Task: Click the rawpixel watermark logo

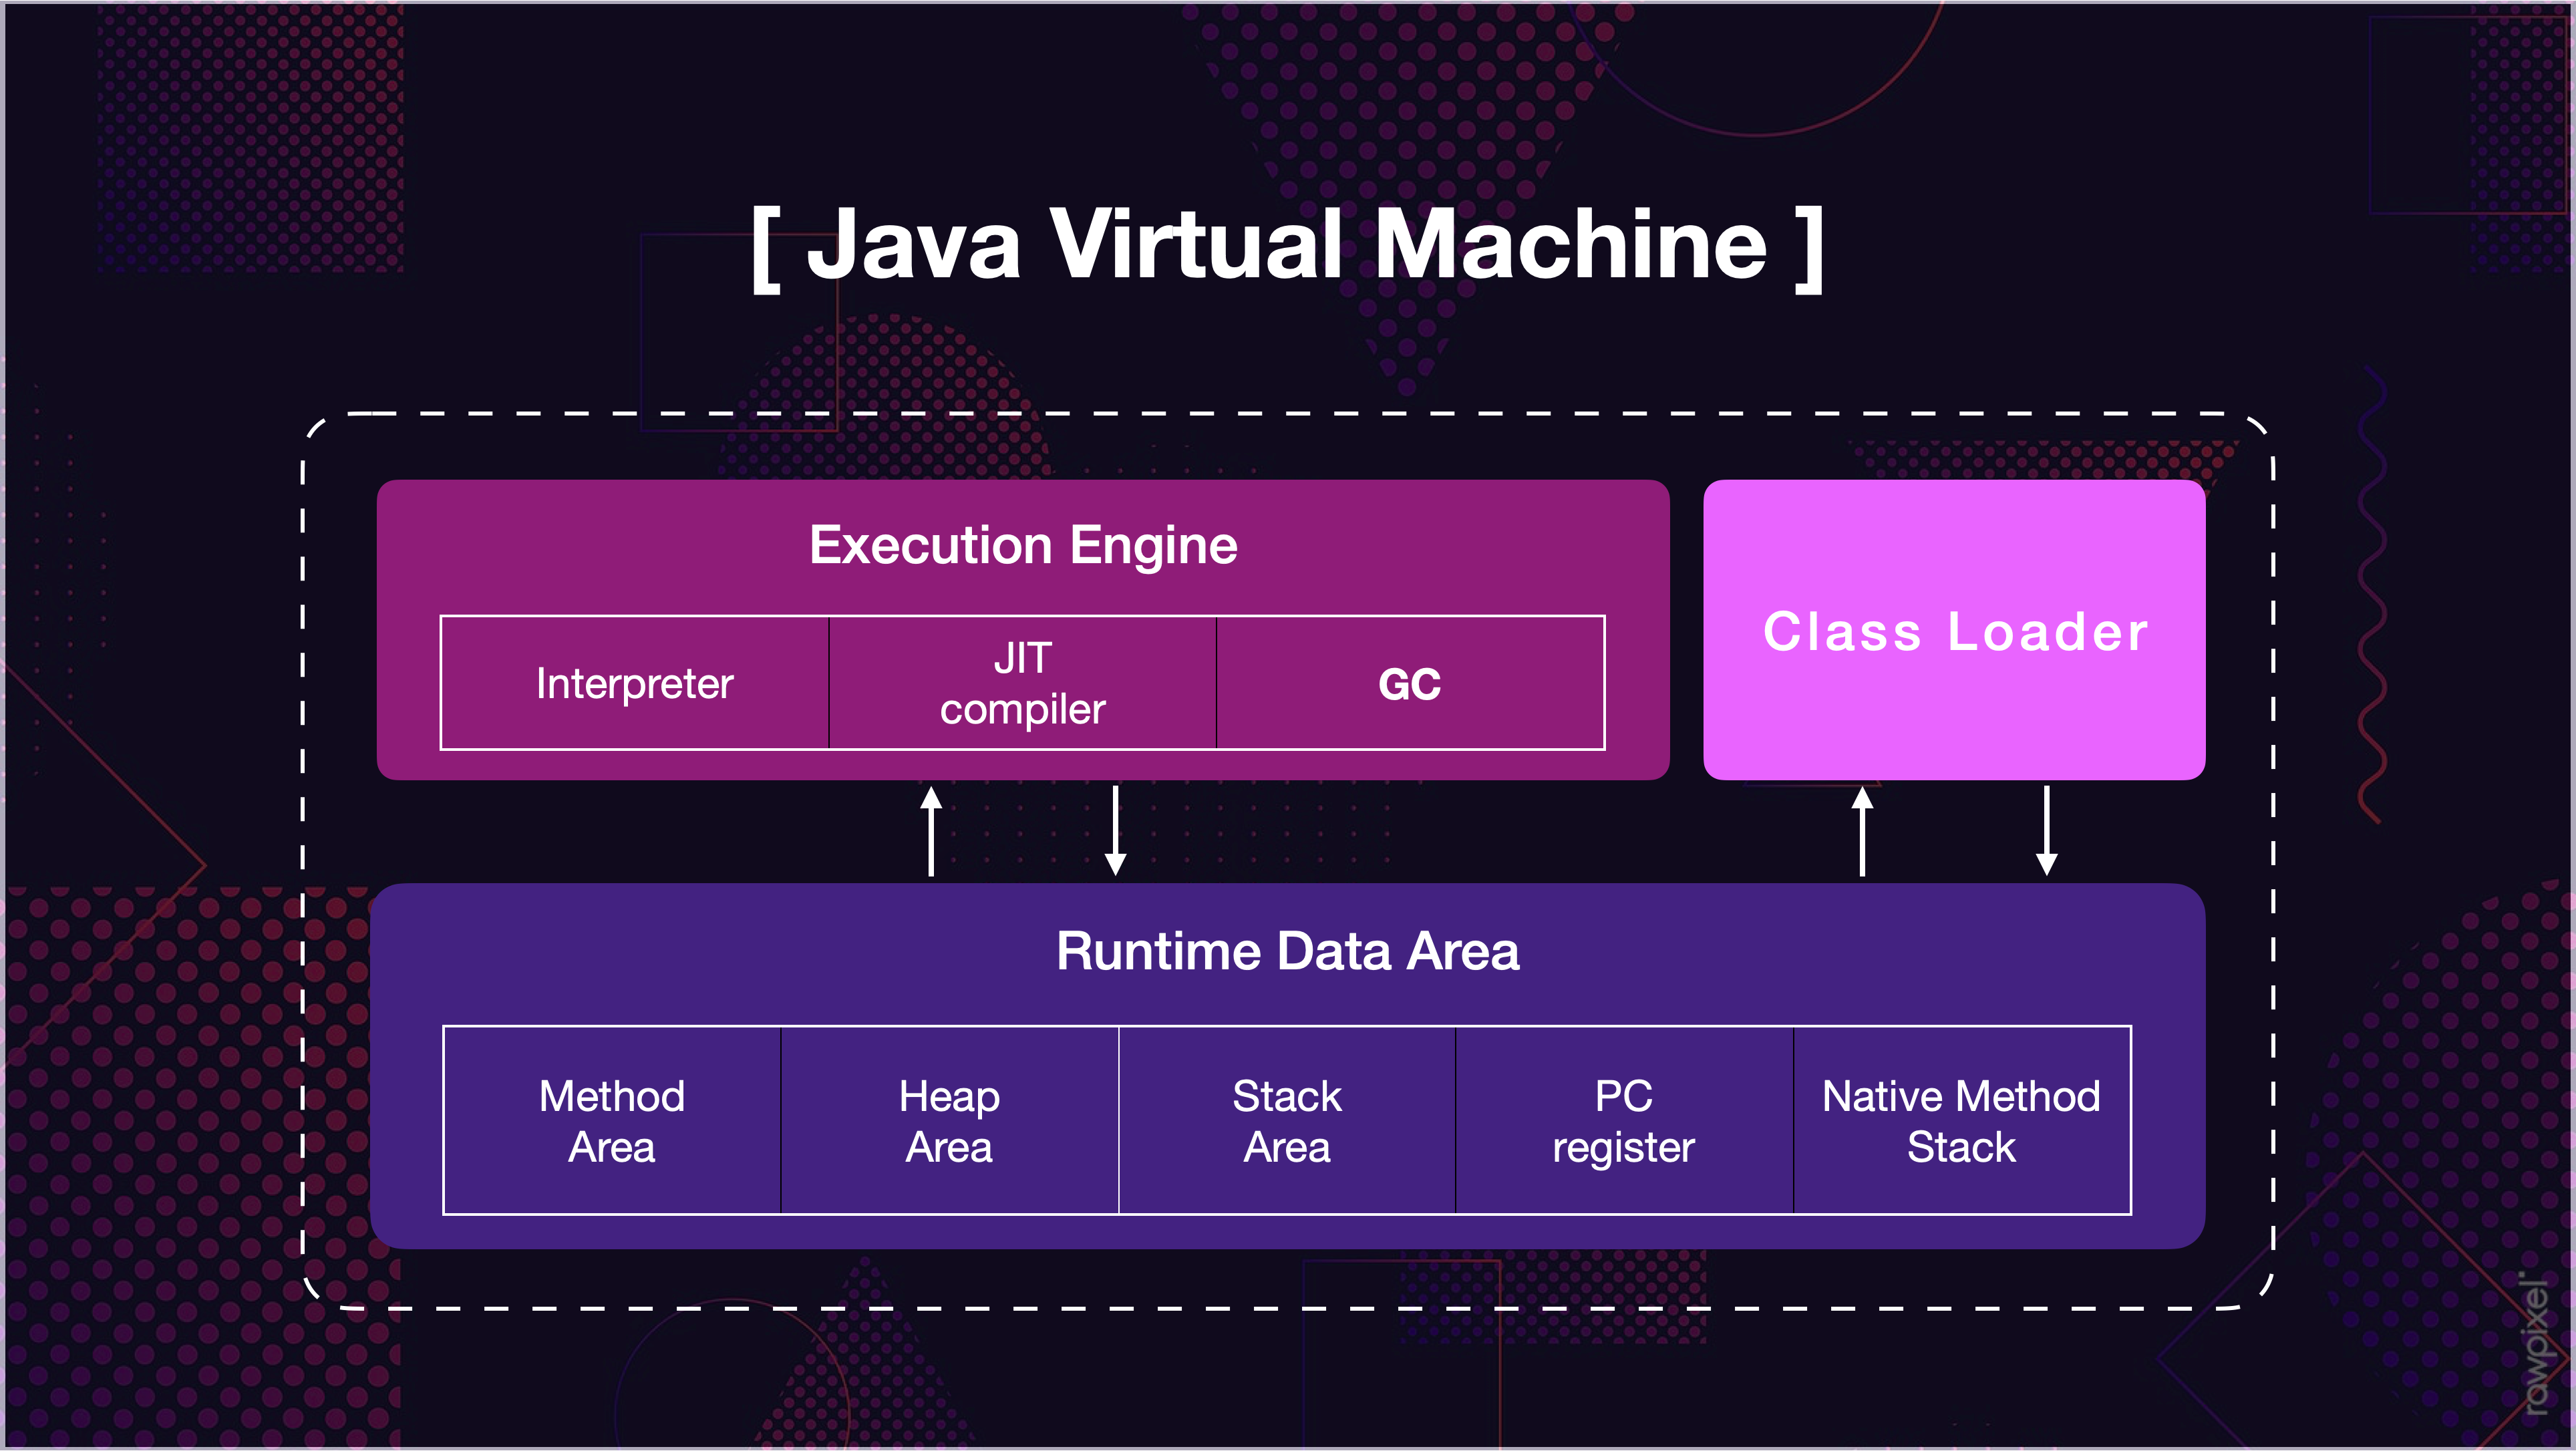Action: click(x=2538, y=1343)
